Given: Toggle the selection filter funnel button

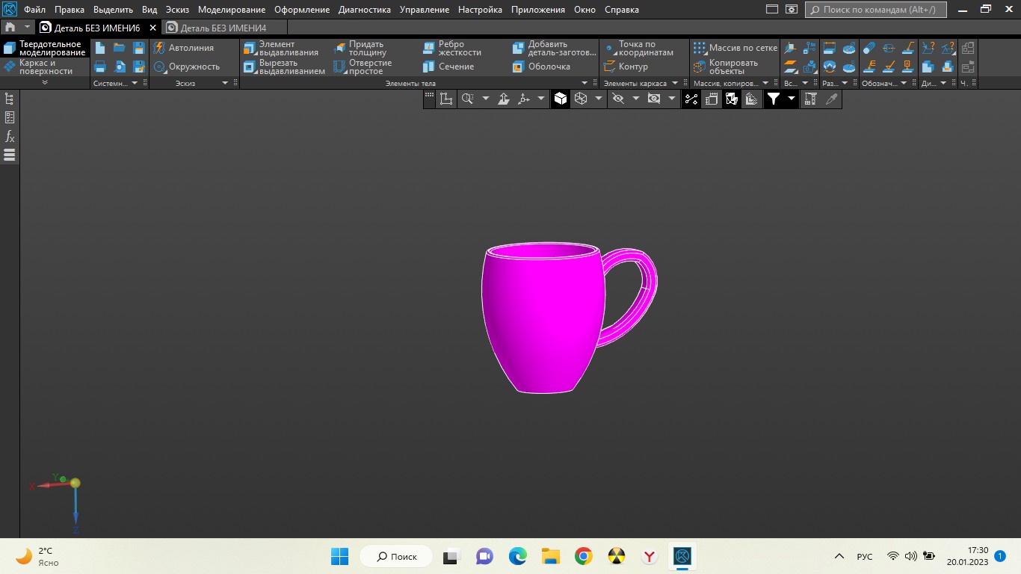Looking at the screenshot, I should [774, 99].
